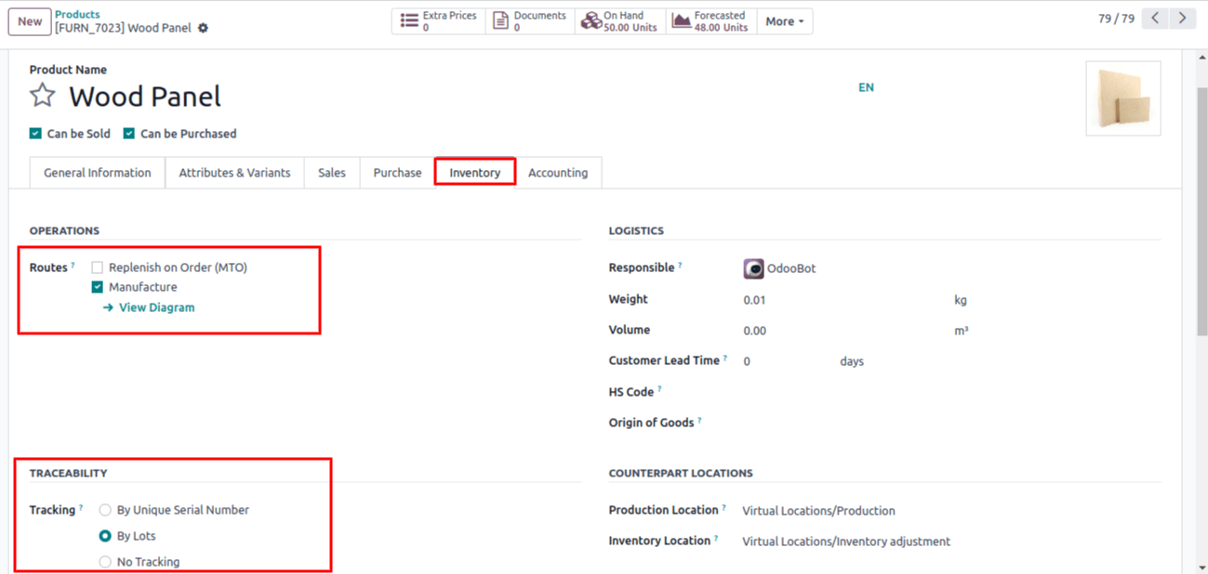Click the [FURN_7023] Wood Panel breadcrumb text
The image size is (1208, 574).
pyautogui.click(x=123, y=28)
